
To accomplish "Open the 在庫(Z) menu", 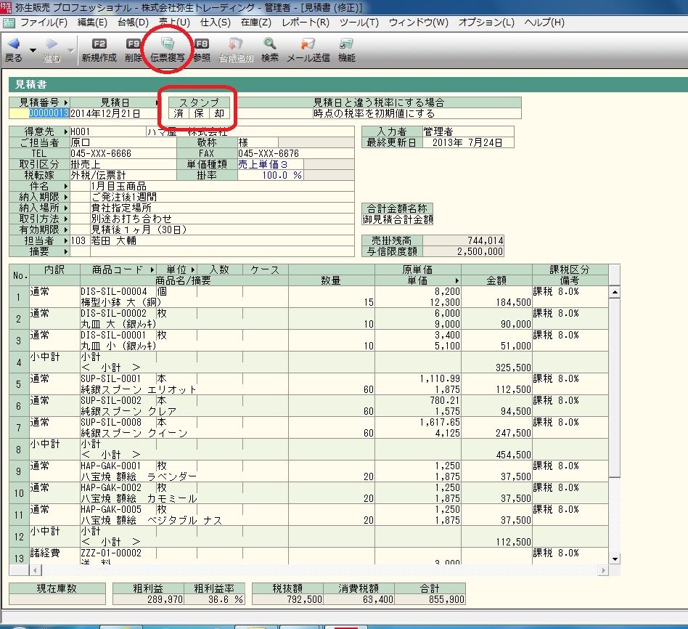I will click(255, 23).
